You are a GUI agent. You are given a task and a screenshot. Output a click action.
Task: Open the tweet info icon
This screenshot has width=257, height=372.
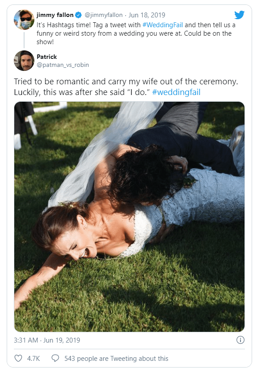click(x=240, y=340)
